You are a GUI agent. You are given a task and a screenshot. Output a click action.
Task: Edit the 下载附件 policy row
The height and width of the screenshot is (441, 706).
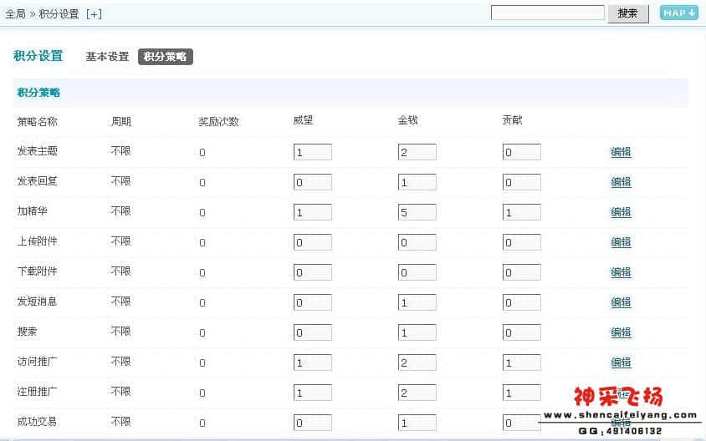(x=621, y=272)
